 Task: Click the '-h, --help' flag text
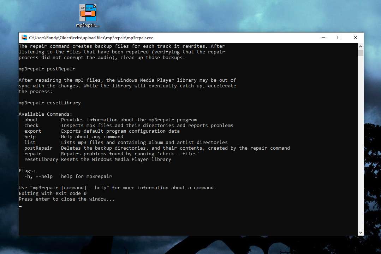[x=38, y=177]
